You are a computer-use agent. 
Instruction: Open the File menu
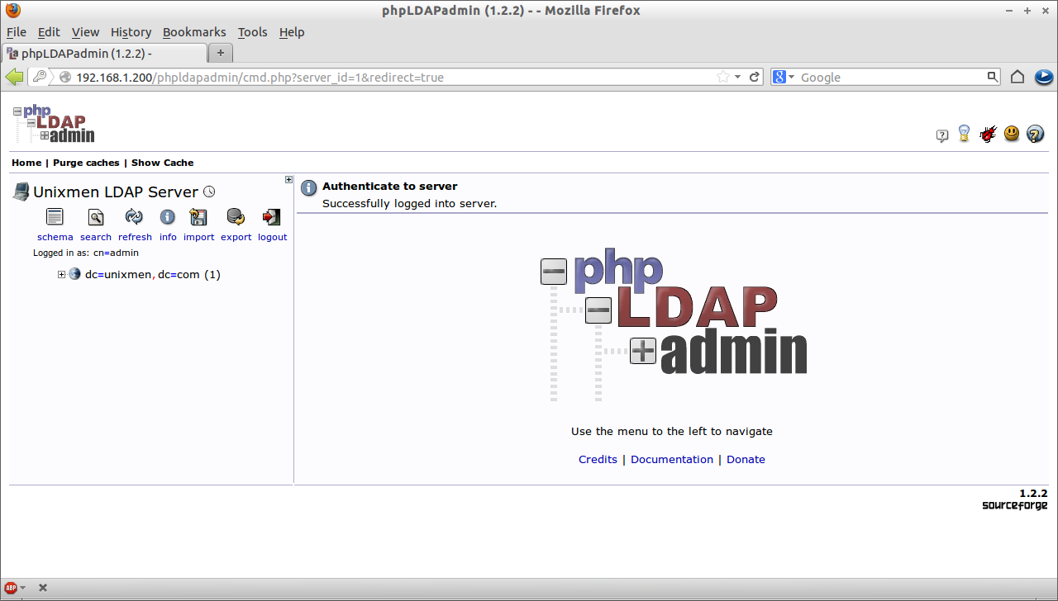[17, 32]
